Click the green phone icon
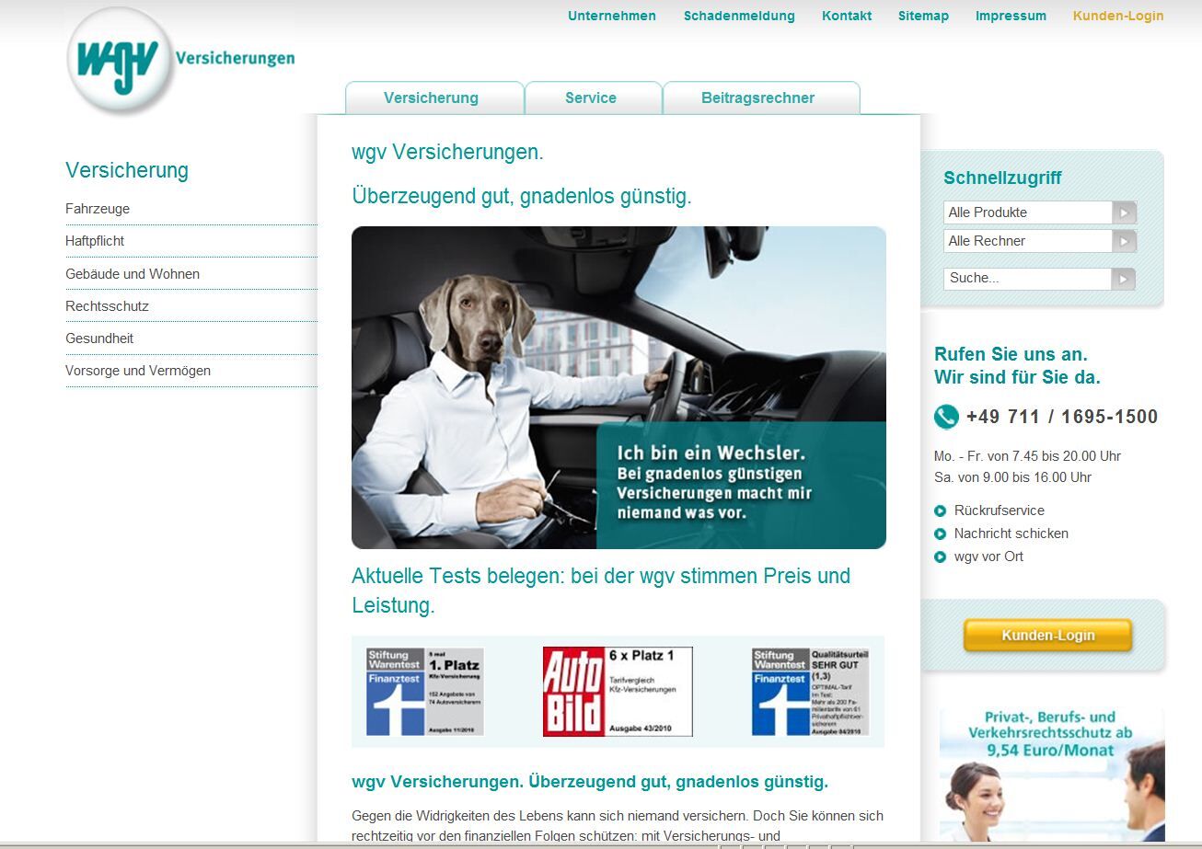This screenshot has width=1202, height=849. (946, 417)
